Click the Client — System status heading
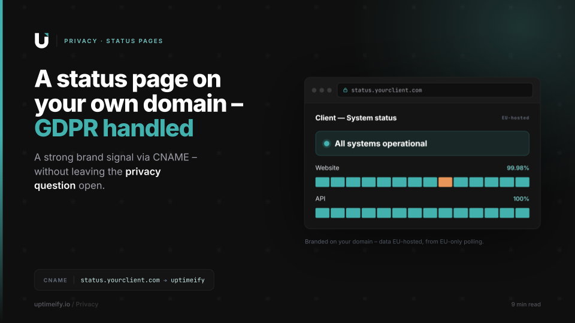The image size is (575, 323). point(356,118)
